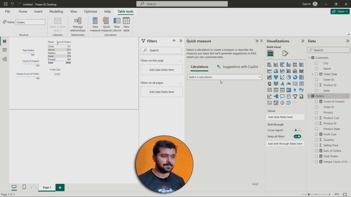
Task: Get more visuals via ellipsis
Action: click(295, 103)
